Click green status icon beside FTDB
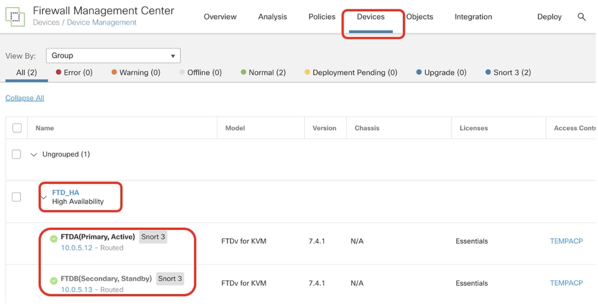The width and height of the screenshot is (598, 306). 54,280
